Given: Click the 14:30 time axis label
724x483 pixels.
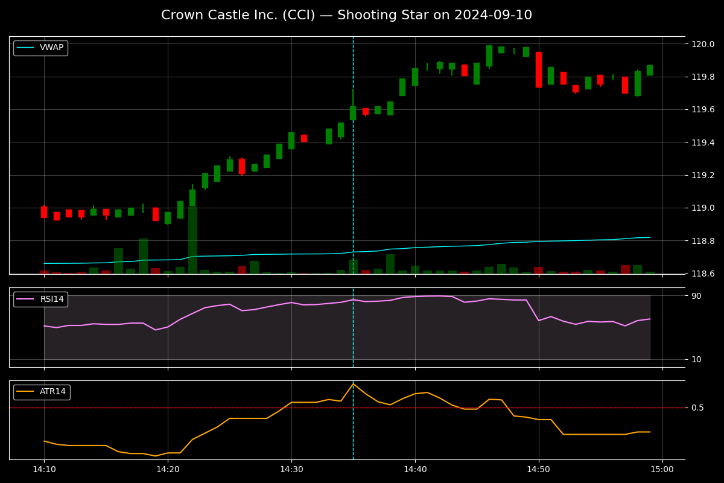Looking at the screenshot, I should pyautogui.click(x=291, y=469).
